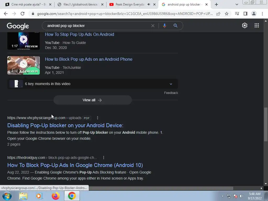Reload the current Google search page
Viewport: 268px width, 201px height.
tap(23, 14)
